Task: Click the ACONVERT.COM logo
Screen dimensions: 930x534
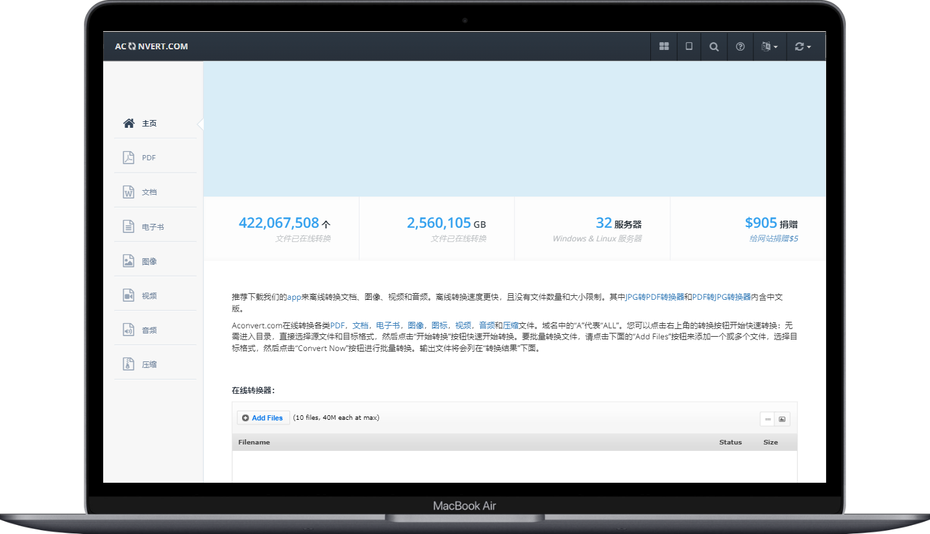Action: 151,47
